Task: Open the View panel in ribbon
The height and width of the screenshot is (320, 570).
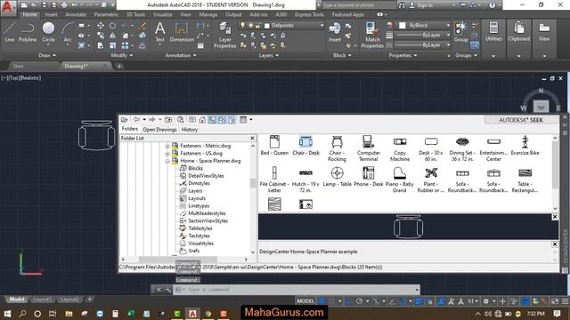Action: [544, 32]
